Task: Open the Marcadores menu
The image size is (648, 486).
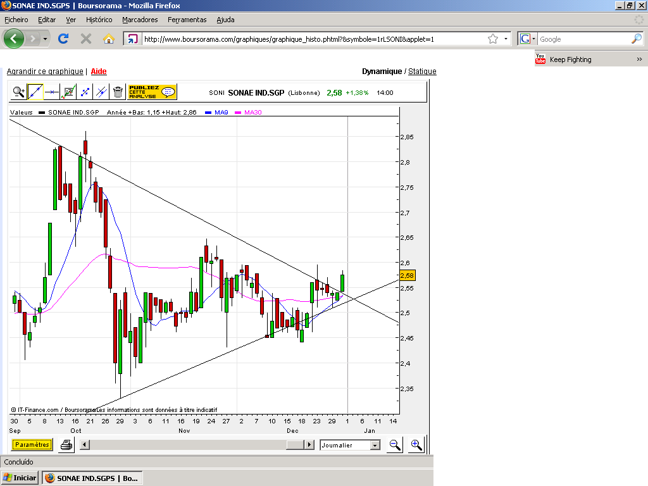Action: [140, 20]
